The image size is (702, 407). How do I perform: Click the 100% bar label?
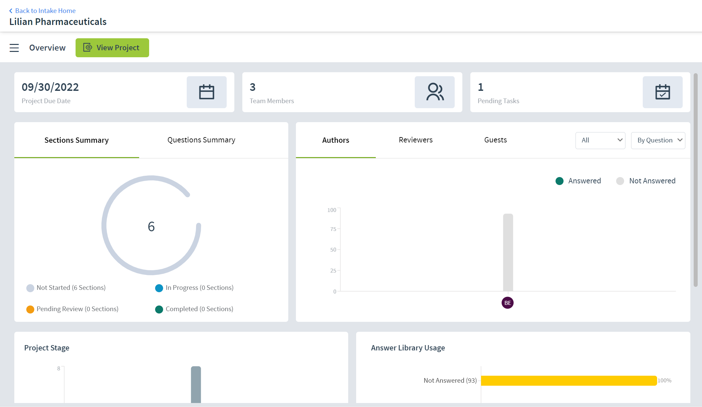pyautogui.click(x=664, y=381)
